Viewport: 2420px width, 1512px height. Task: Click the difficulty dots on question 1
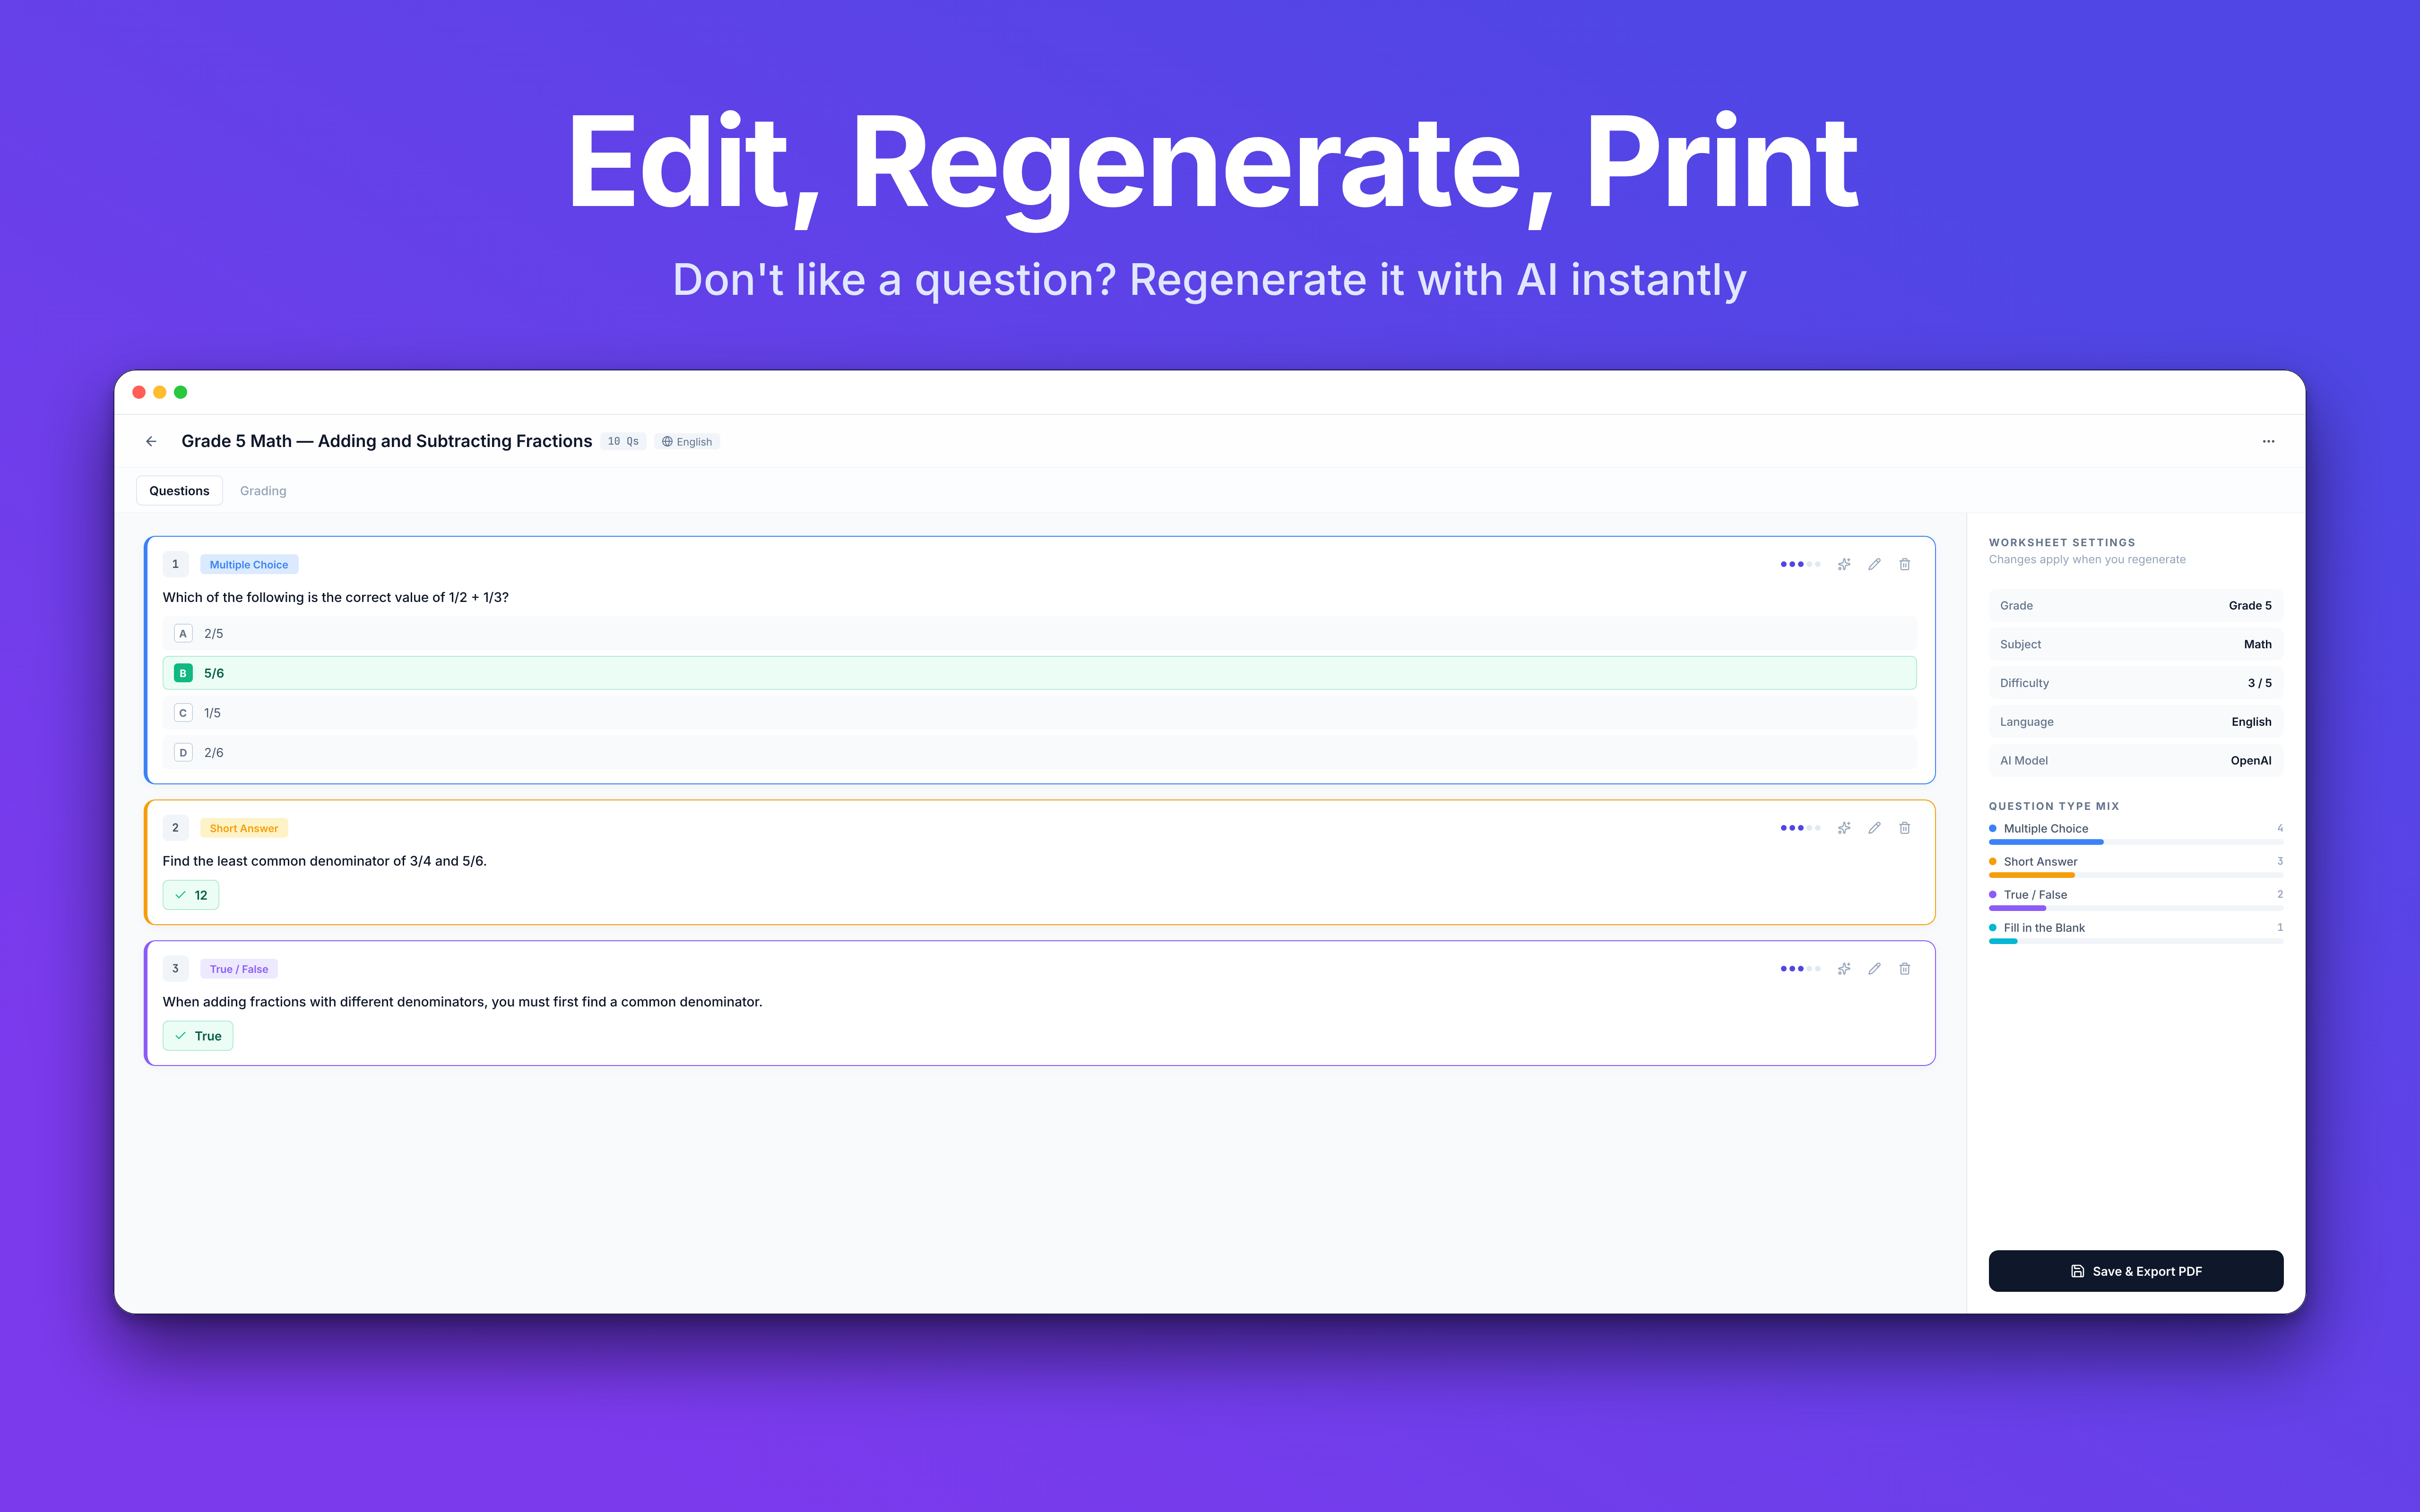(x=1800, y=564)
